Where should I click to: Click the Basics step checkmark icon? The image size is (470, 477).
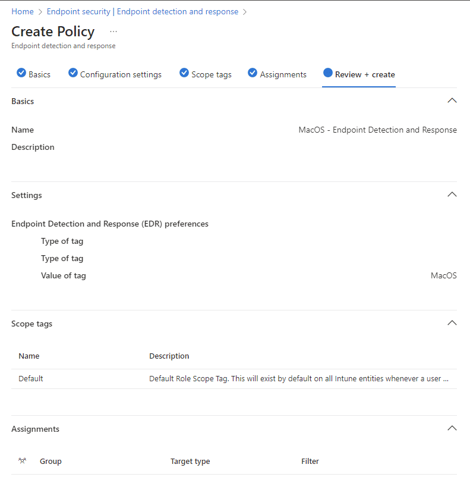pyautogui.click(x=21, y=73)
